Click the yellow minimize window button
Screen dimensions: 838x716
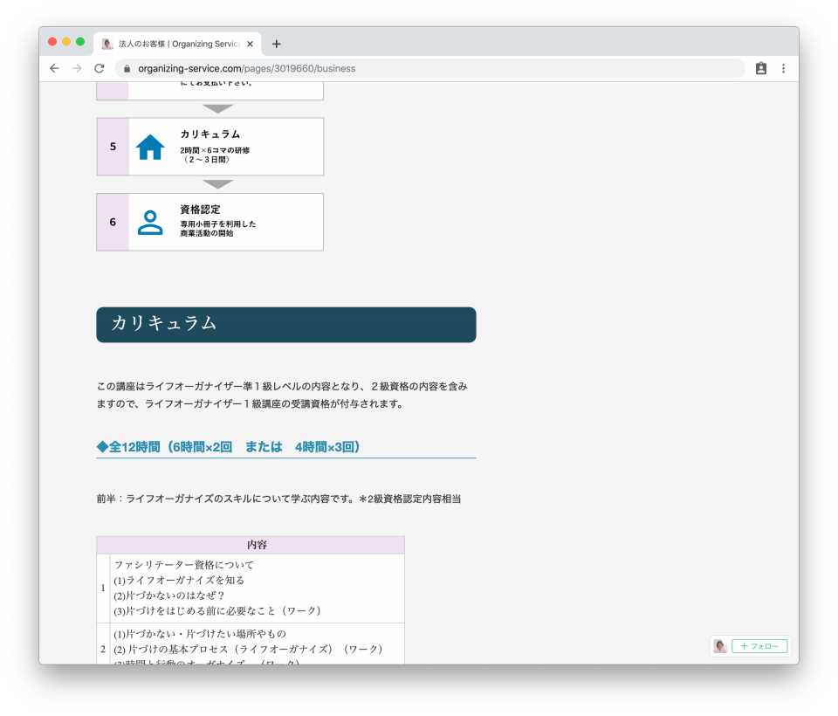[66, 42]
